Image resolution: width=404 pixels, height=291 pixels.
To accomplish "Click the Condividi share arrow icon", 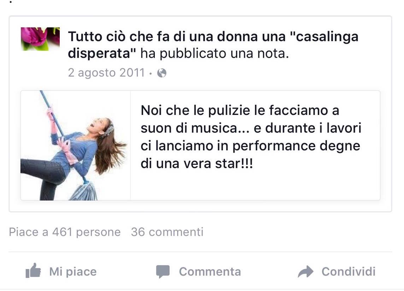I will point(306,272).
